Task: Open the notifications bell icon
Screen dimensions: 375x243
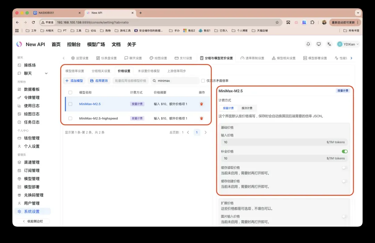Action: pos(308,44)
